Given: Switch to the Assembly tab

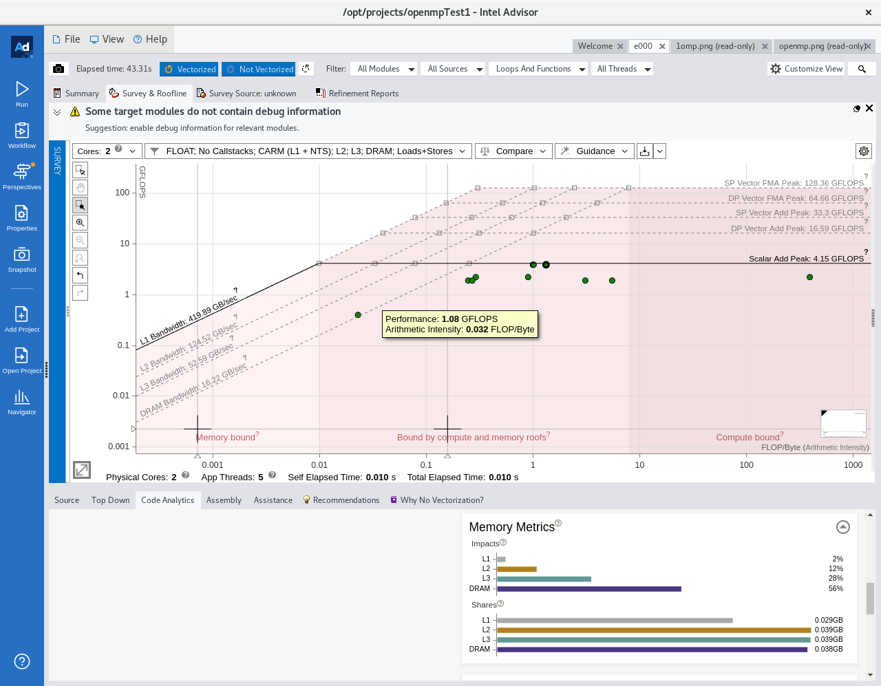Looking at the screenshot, I should [224, 500].
